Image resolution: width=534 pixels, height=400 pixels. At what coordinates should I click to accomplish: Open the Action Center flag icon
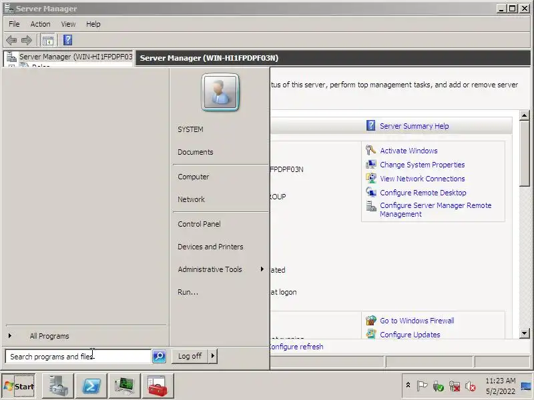click(x=422, y=386)
